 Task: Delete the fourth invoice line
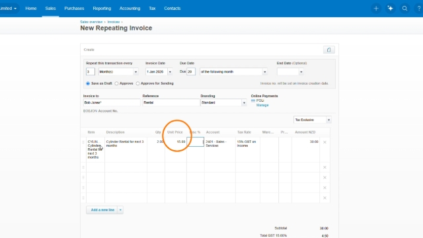[325, 188]
